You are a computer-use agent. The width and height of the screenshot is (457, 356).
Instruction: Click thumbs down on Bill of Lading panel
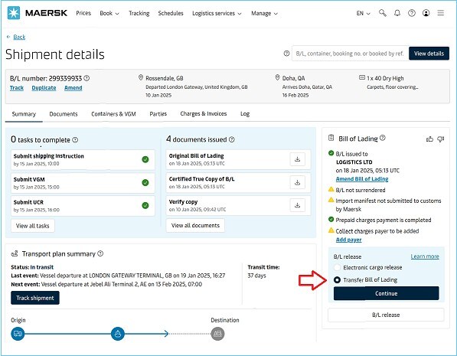click(440, 139)
